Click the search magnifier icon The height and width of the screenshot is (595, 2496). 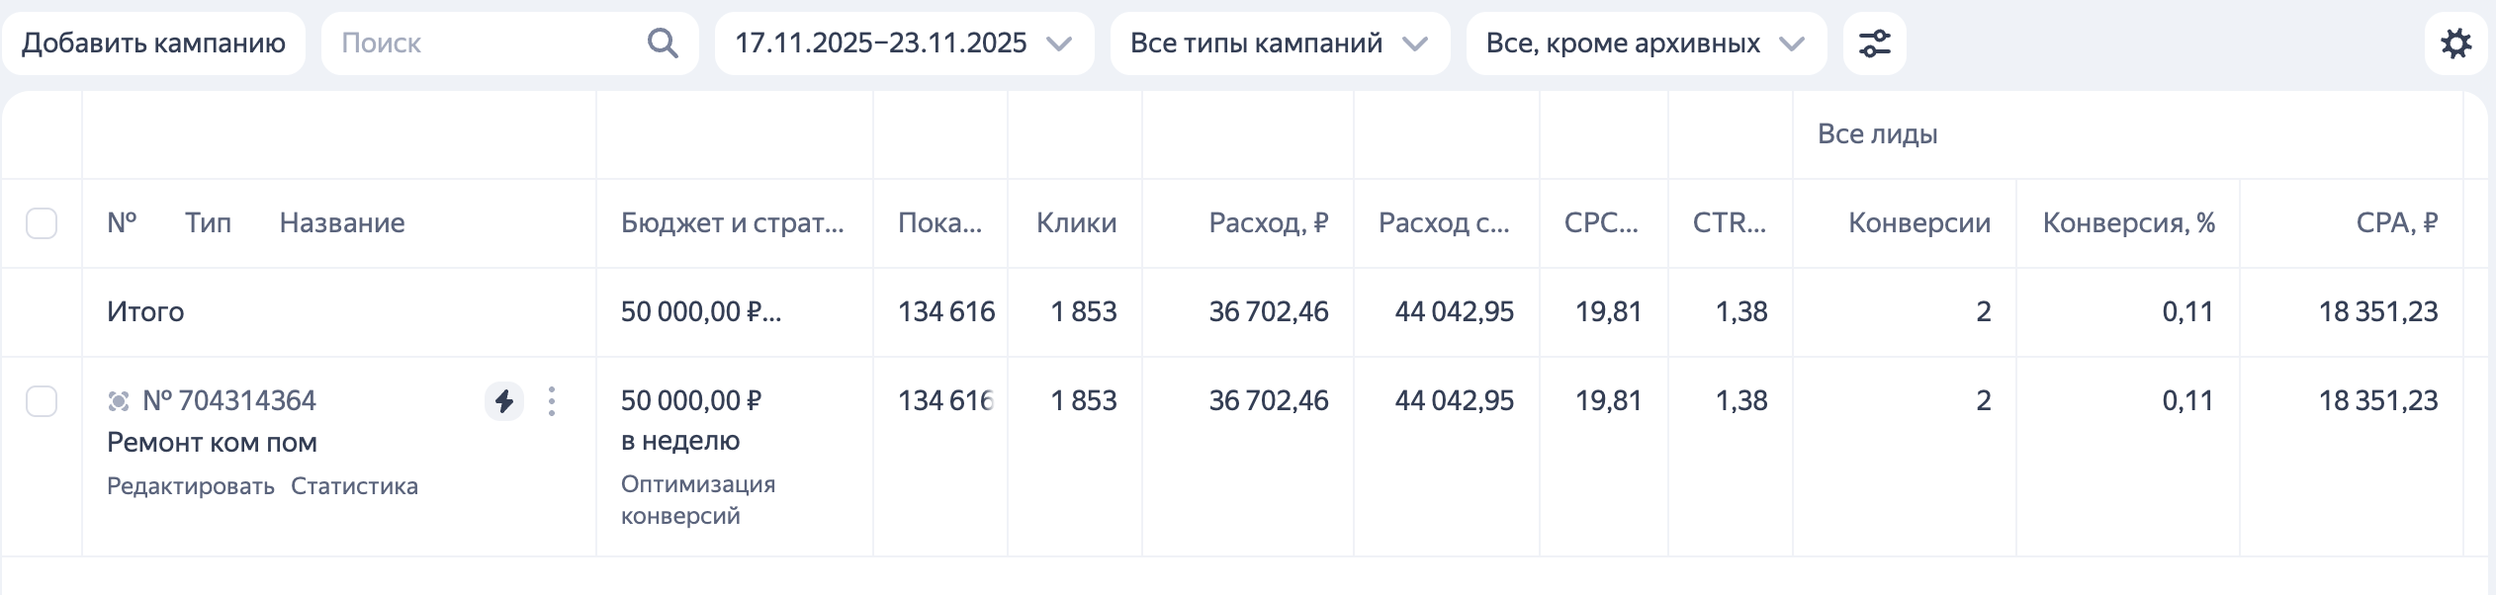[664, 42]
